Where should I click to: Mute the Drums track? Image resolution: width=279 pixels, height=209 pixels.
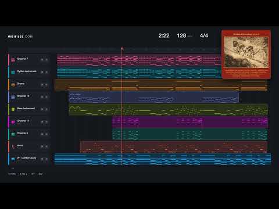click(x=42, y=85)
